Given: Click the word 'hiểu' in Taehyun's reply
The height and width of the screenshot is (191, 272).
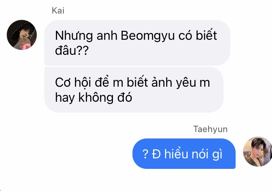Looking at the screenshot, I should point(176,154).
